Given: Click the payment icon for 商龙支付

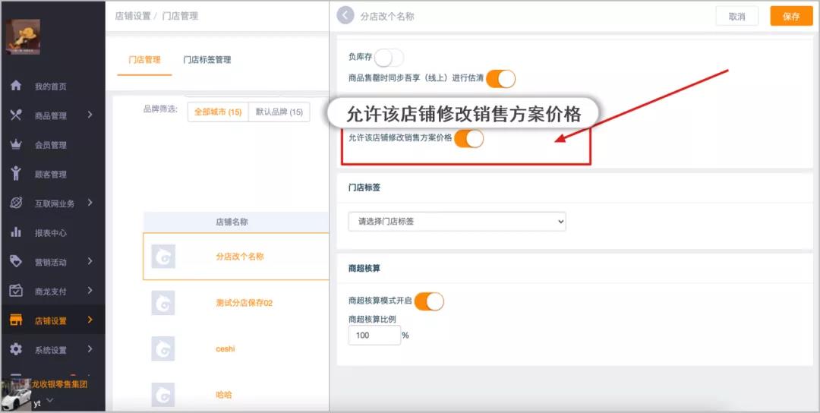Looking at the screenshot, I should 16,291.
